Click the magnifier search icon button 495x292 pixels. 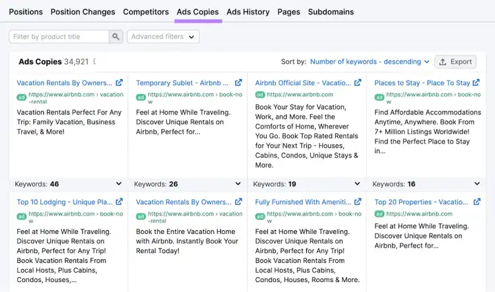(116, 36)
